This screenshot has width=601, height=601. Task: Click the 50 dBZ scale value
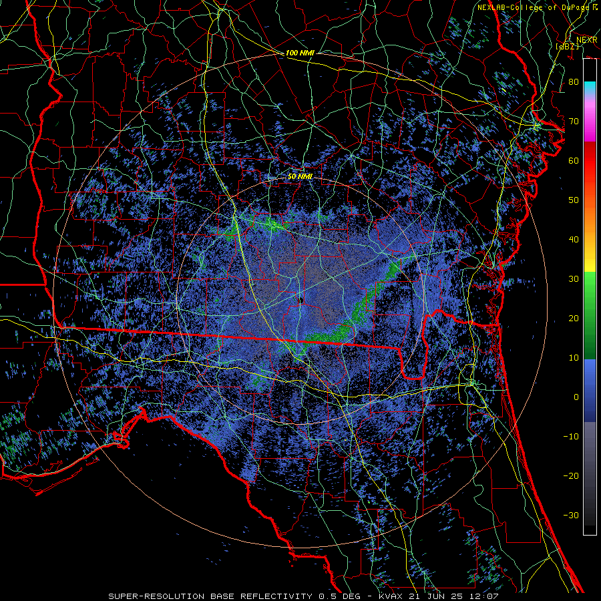pos(574,200)
